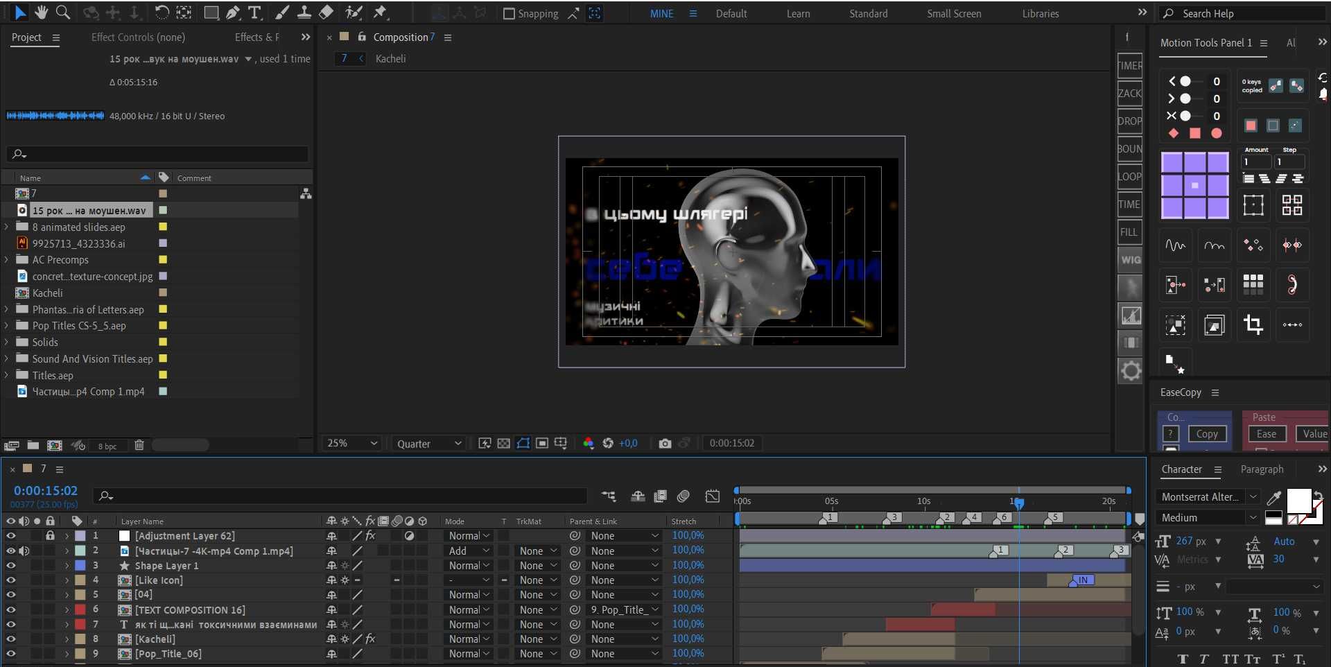Select the Rotation tool
This screenshot has width=1331, height=667.
162,12
